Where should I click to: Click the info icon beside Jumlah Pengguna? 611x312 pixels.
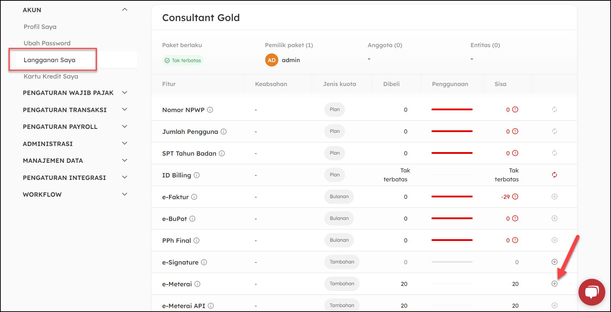tap(223, 132)
